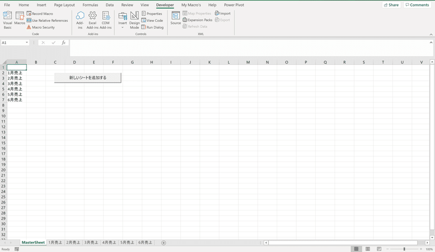Switch to the 4月売上 sheet tab
Viewport: 435px width, 252px height.
click(109, 243)
